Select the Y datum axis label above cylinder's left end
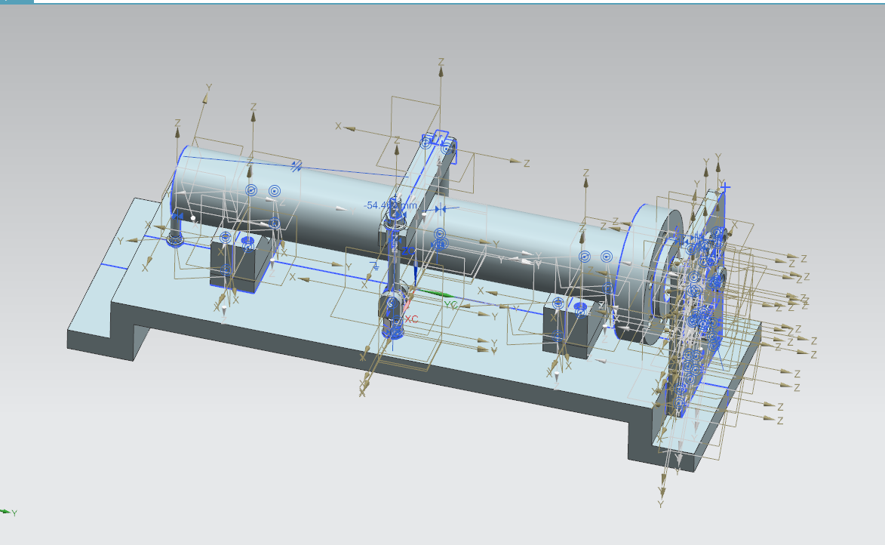885x545 pixels. (x=209, y=88)
